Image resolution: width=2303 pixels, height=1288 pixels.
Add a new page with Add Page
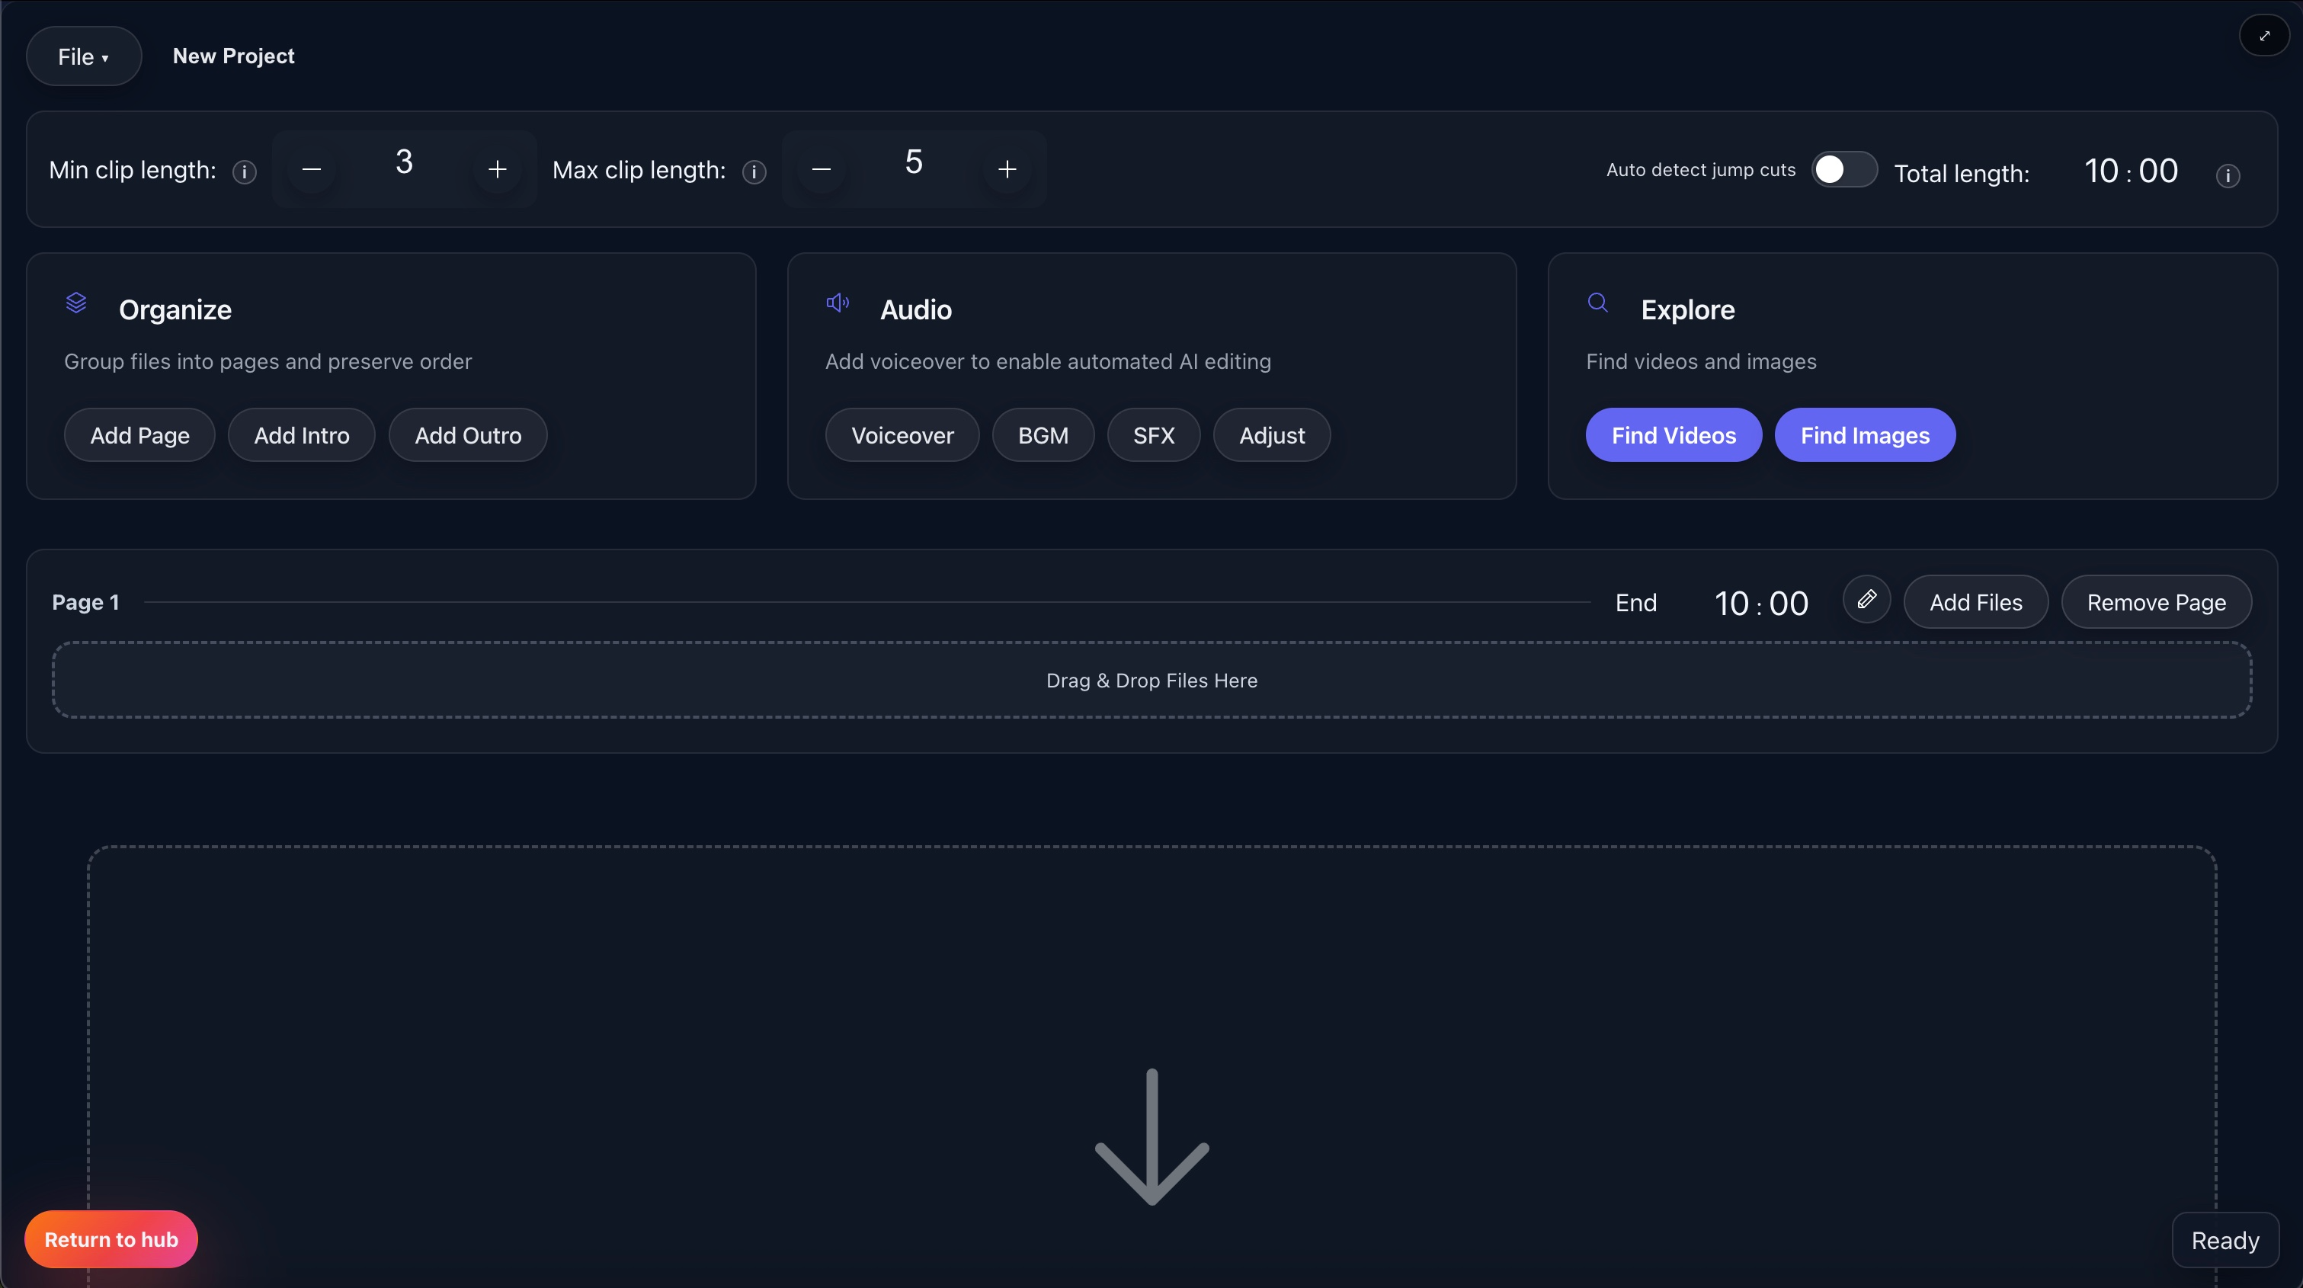click(x=139, y=434)
